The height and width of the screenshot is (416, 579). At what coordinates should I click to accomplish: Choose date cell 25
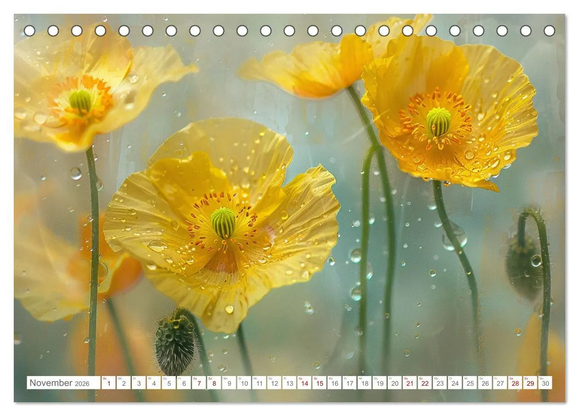click(470, 382)
